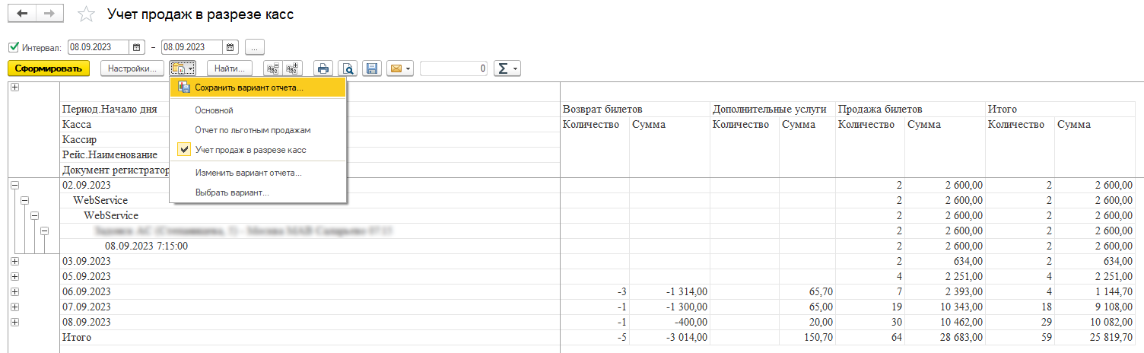Open the sum function dropdown
The height and width of the screenshot is (353, 1144).
point(507,68)
